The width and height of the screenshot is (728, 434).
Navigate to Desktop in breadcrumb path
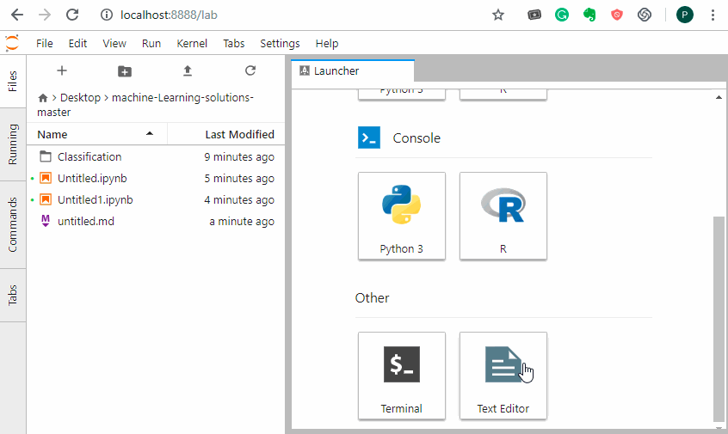(x=80, y=98)
